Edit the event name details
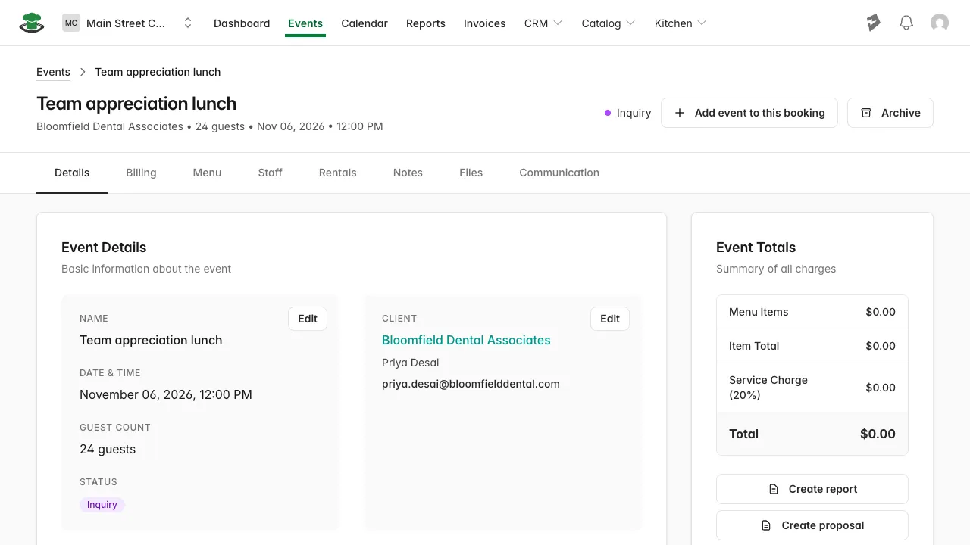Screen dimensions: 970x545 tap(308, 319)
